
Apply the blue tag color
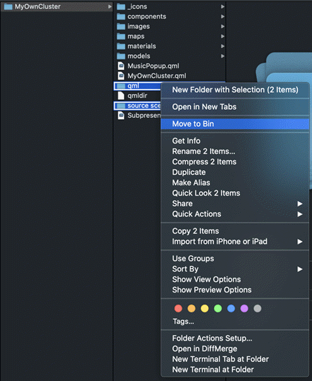coord(231,308)
